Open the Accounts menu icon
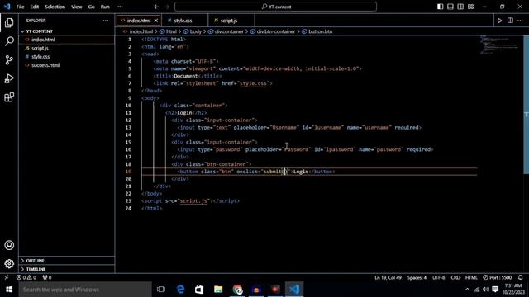The image size is (529, 297). 9,245
